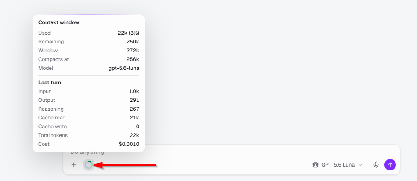
Task: Click the Cache read 21k value
Action: [x=134, y=118]
